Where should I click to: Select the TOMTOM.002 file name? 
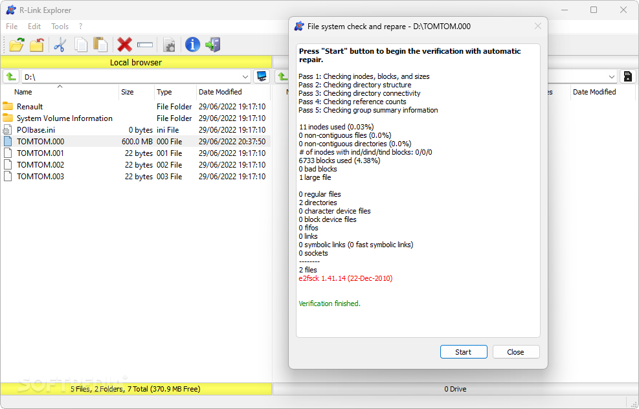(x=40, y=165)
